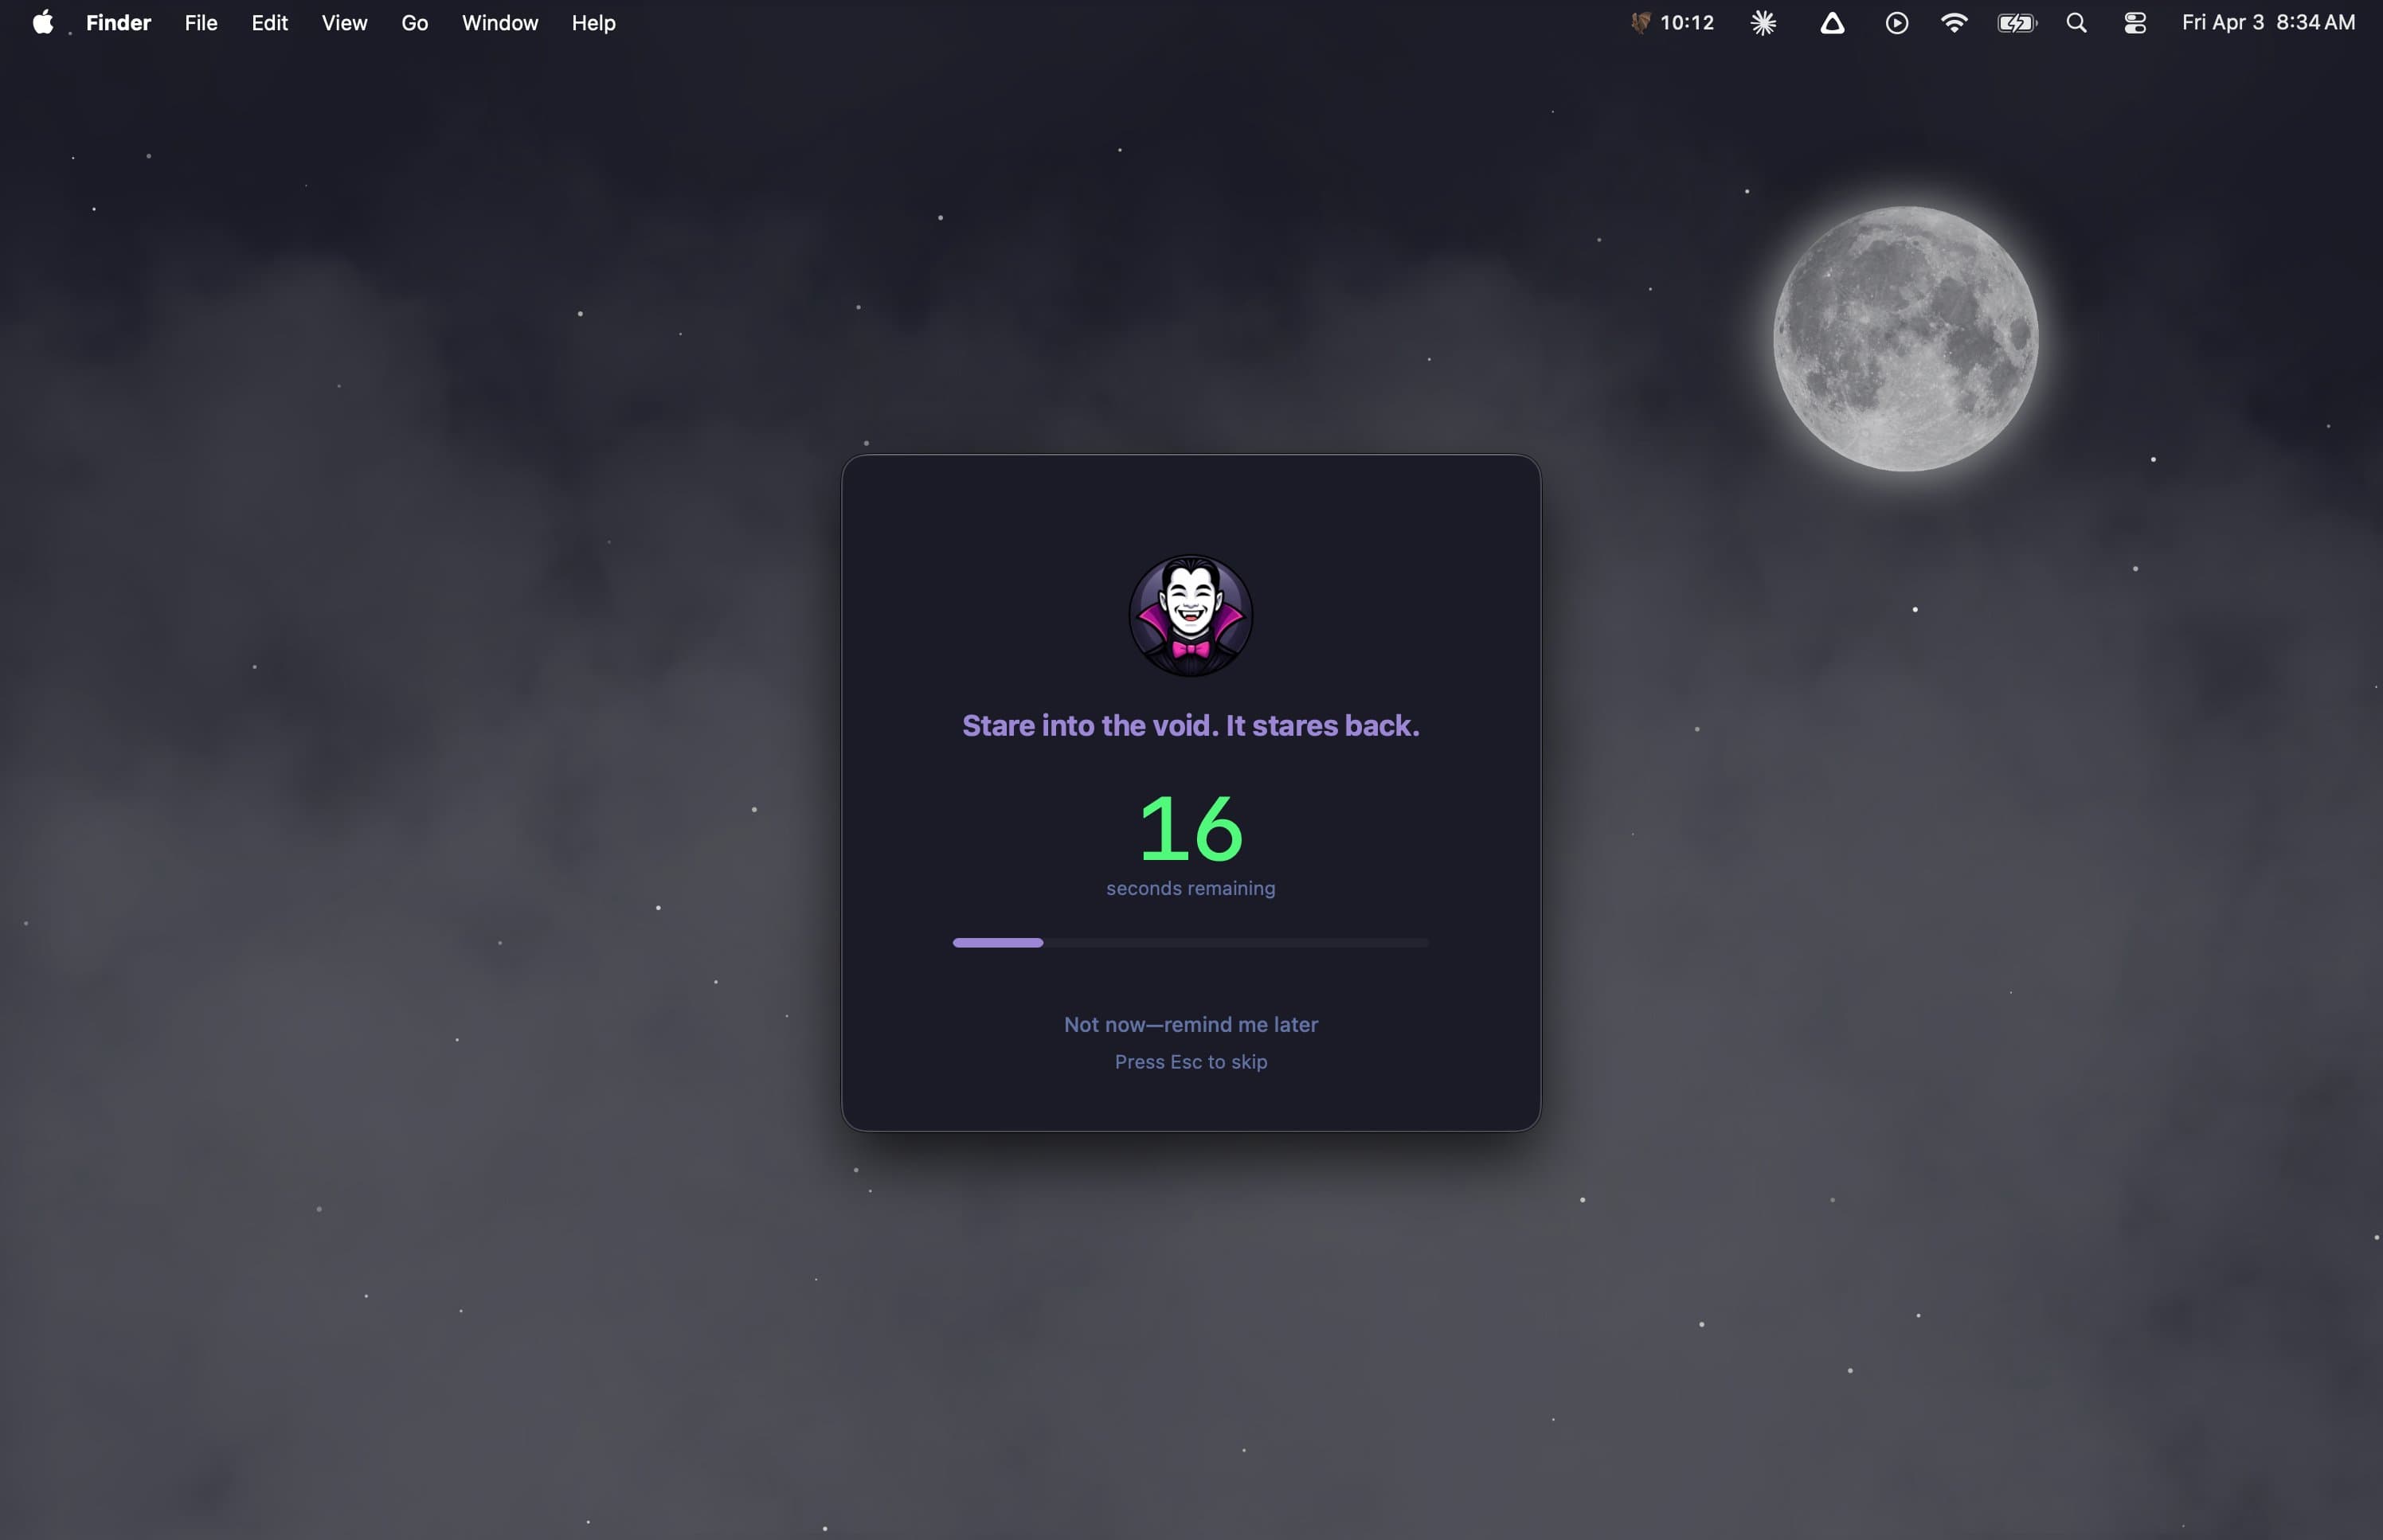Expand the Go menu

[414, 23]
